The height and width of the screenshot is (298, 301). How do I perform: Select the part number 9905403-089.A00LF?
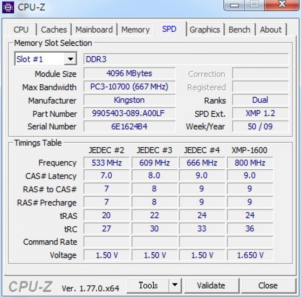[129, 113]
